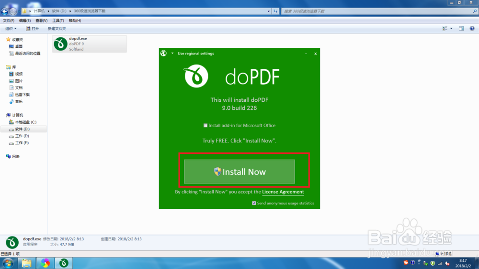Select 收藏夹 in the navigation pane

tap(14, 40)
